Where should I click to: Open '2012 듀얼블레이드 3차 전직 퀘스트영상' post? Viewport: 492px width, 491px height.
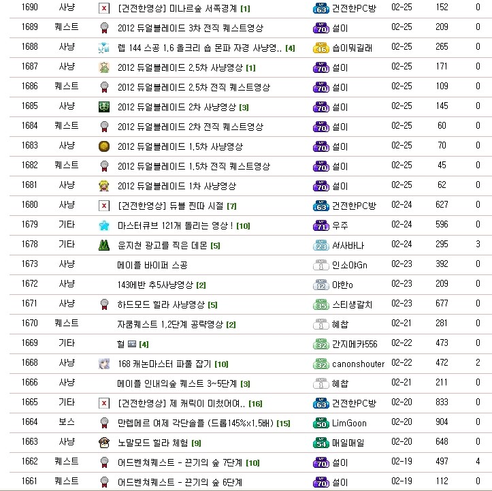coord(191,28)
